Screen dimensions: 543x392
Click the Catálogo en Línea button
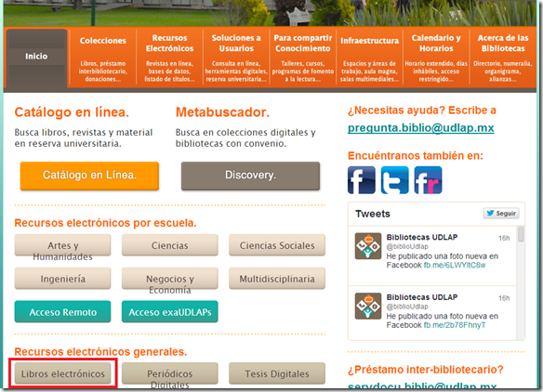[89, 176]
